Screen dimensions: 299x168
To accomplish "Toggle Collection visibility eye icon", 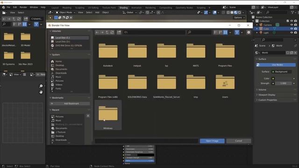I will tap(292, 21).
